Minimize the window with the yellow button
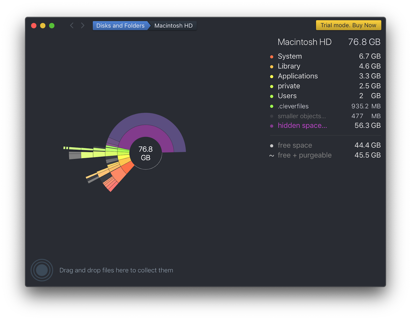Screen dimensions: 411x320 (43, 26)
